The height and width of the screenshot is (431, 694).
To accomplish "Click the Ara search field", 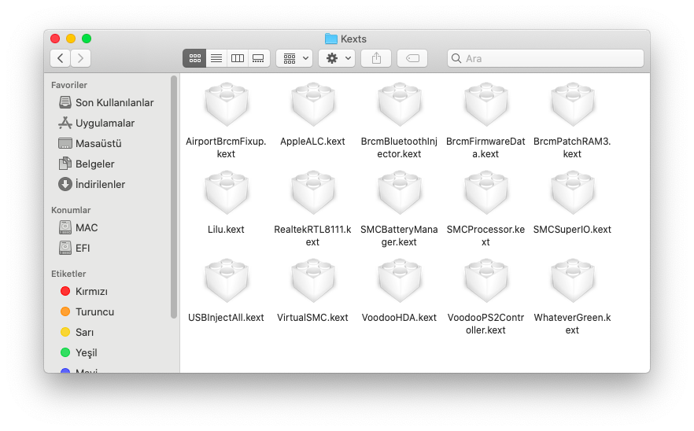I will click(545, 58).
